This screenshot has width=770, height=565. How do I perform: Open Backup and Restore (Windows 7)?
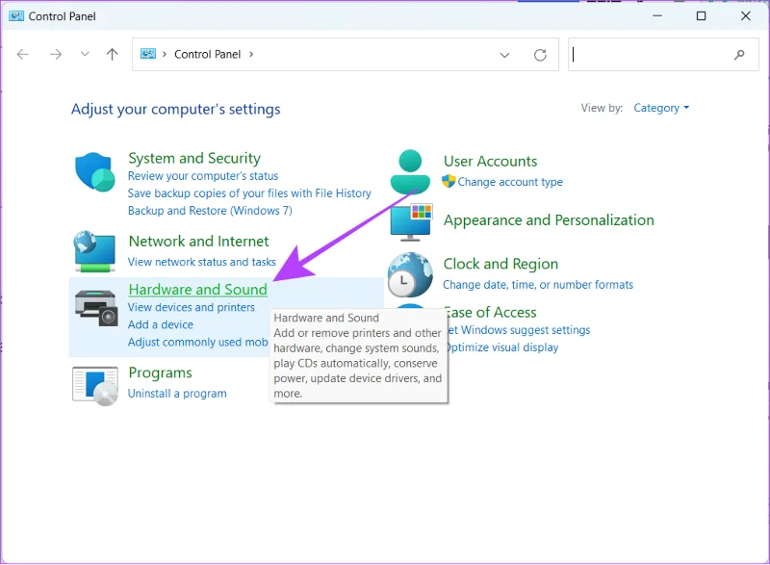210,211
